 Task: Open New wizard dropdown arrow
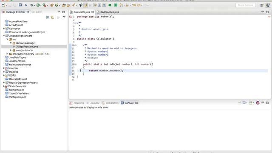click(6, 6)
